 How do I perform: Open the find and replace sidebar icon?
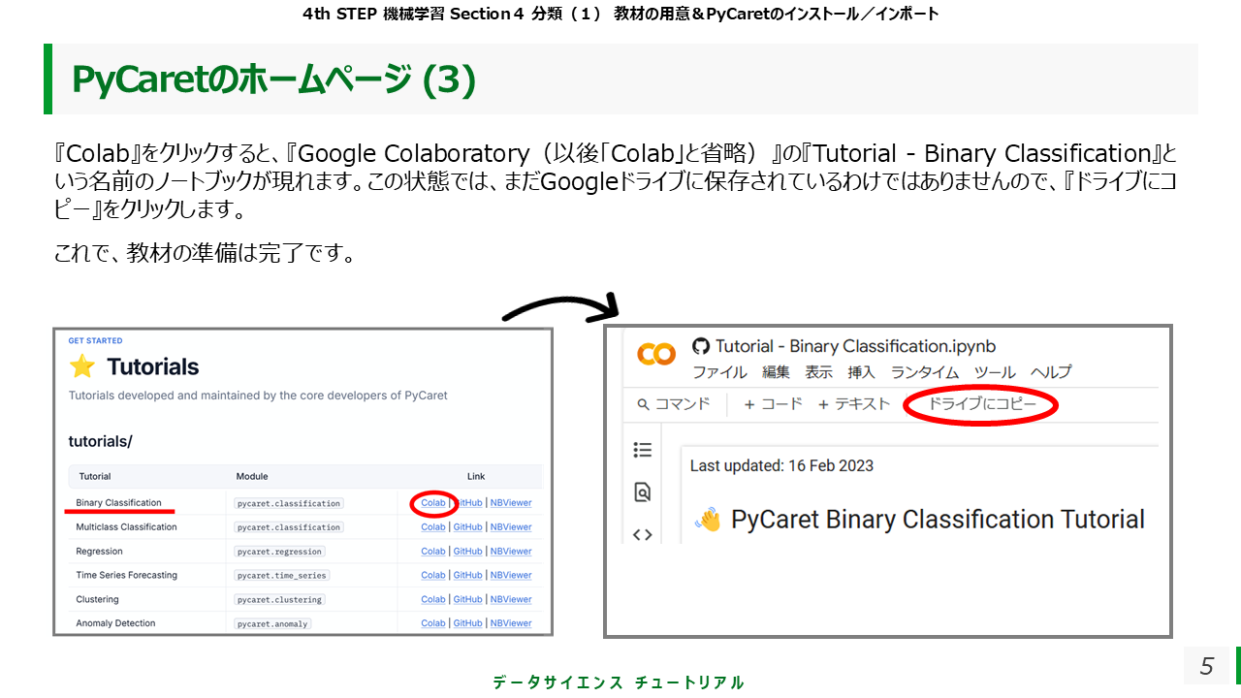point(642,492)
